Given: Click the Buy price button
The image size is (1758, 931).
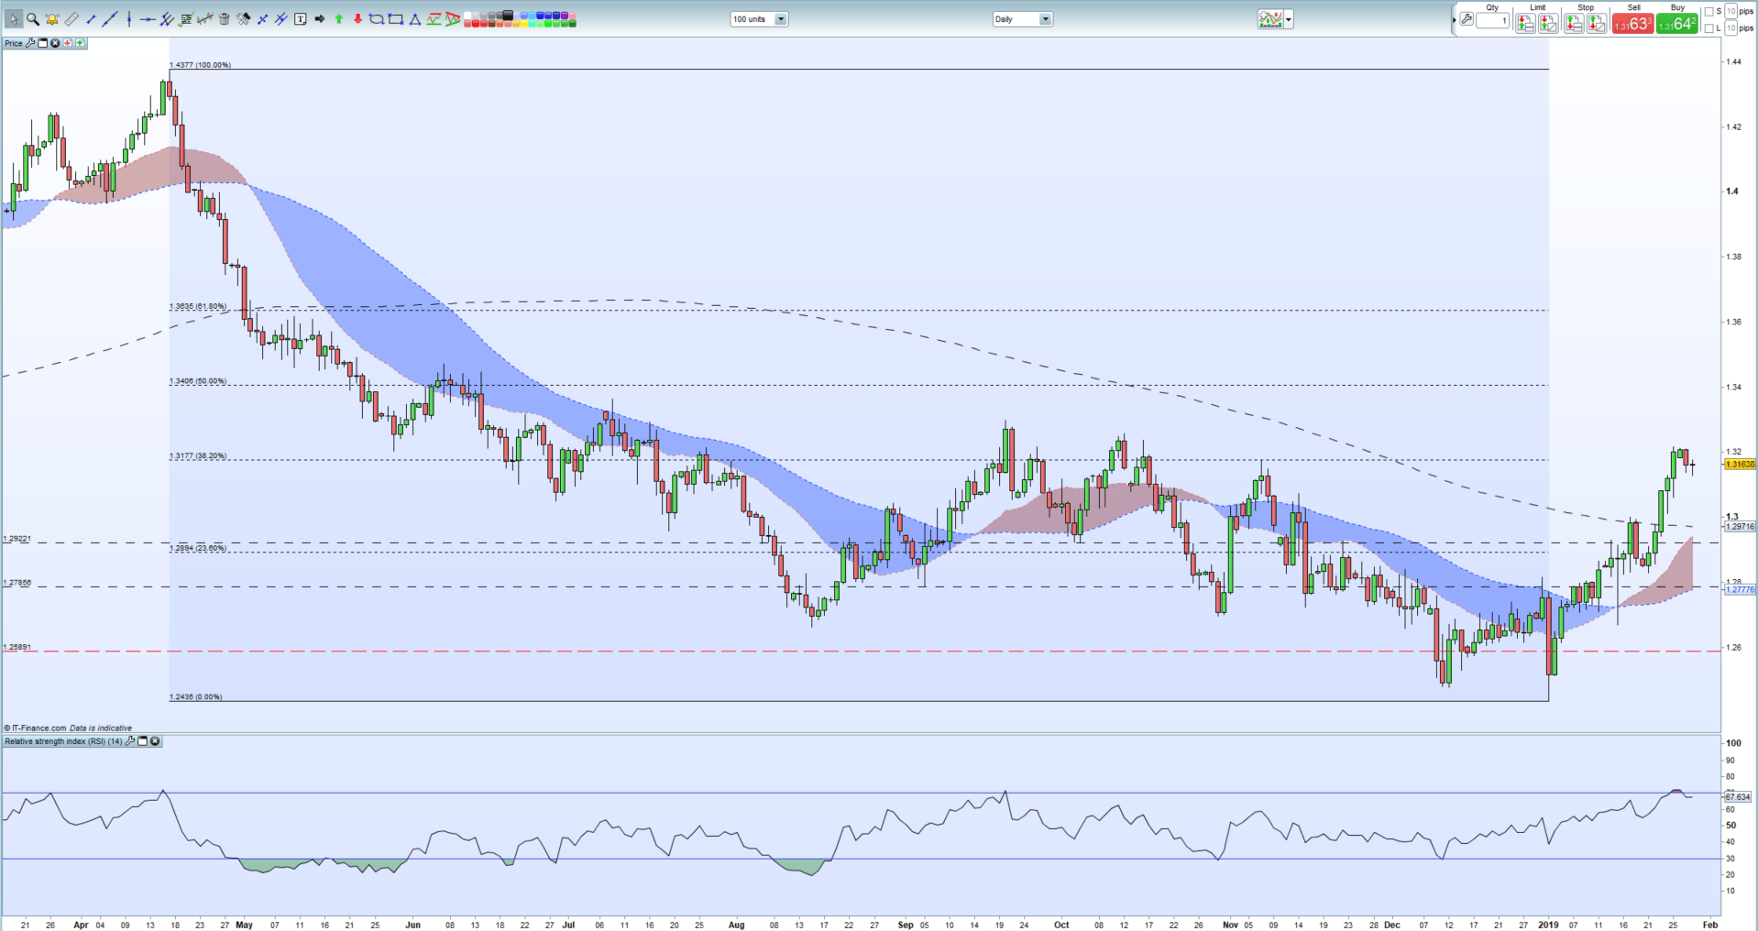Looking at the screenshot, I should pos(1677,23).
